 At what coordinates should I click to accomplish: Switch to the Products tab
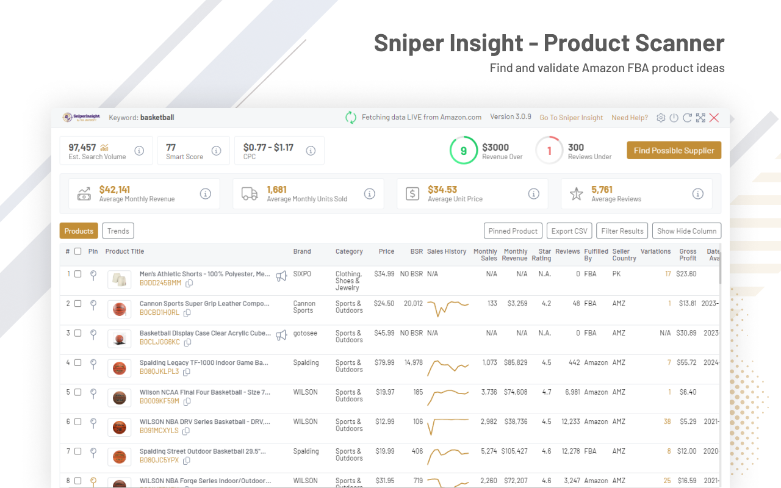pos(79,231)
